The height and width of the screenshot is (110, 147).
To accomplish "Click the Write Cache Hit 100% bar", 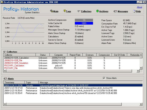I will (84, 23).
